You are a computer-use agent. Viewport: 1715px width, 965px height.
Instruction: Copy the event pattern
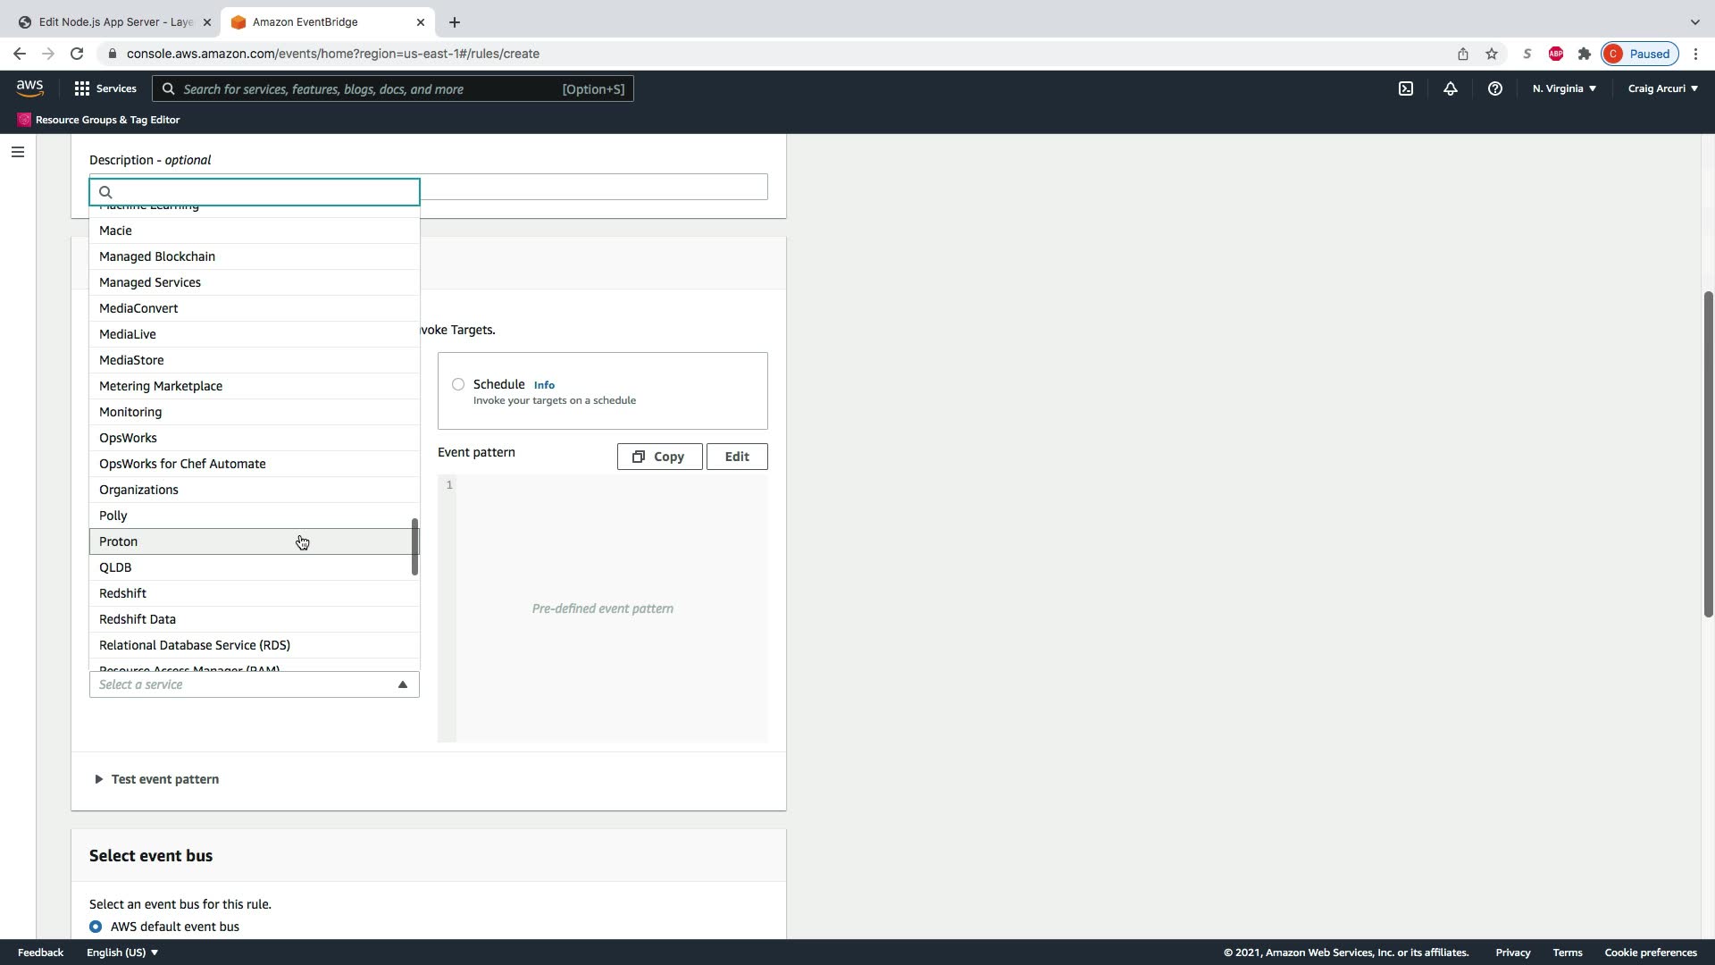tap(659, 457)
